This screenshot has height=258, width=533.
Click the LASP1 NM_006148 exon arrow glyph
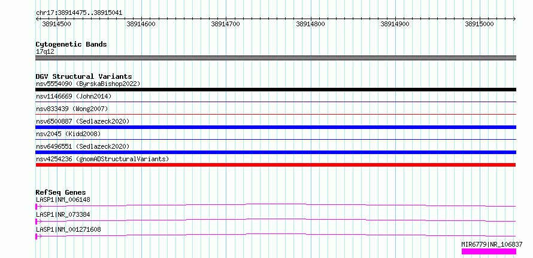(38, 206)
